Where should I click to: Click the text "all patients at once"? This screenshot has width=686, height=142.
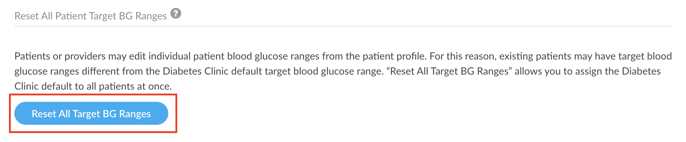[129, 86]
